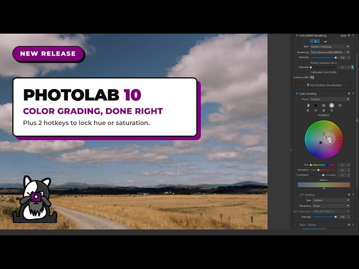The image size is (359, 269).
Task: Click the Color/B&W Rendering palette title
Action: tap(313, 35)
